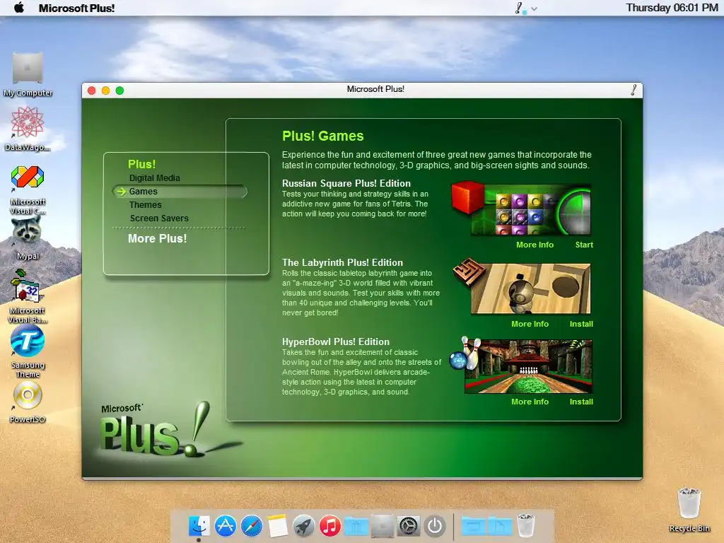Click the clock showing Thursday 06:01 PM
The image size is (724, 543).
[672, 8]
